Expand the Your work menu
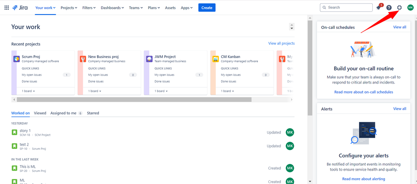The height and width of the screenshot is (184, 417). [45, 8]
